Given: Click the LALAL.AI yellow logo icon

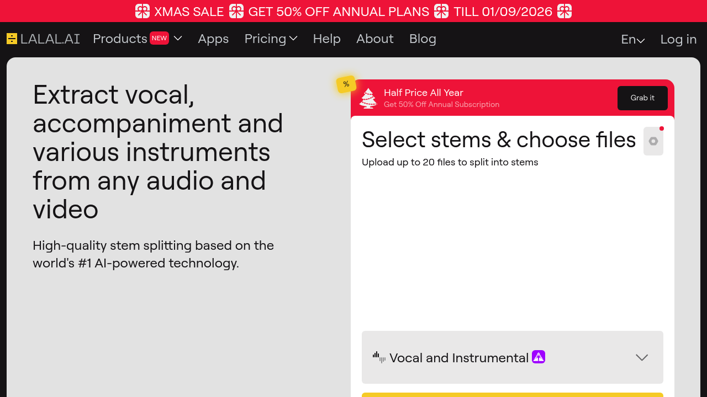Looking at the screenshot, I should 12,39.
